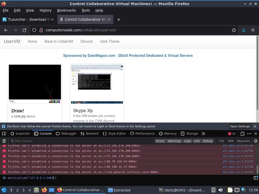Click the 34 errors counter badge

coord(232,134)
